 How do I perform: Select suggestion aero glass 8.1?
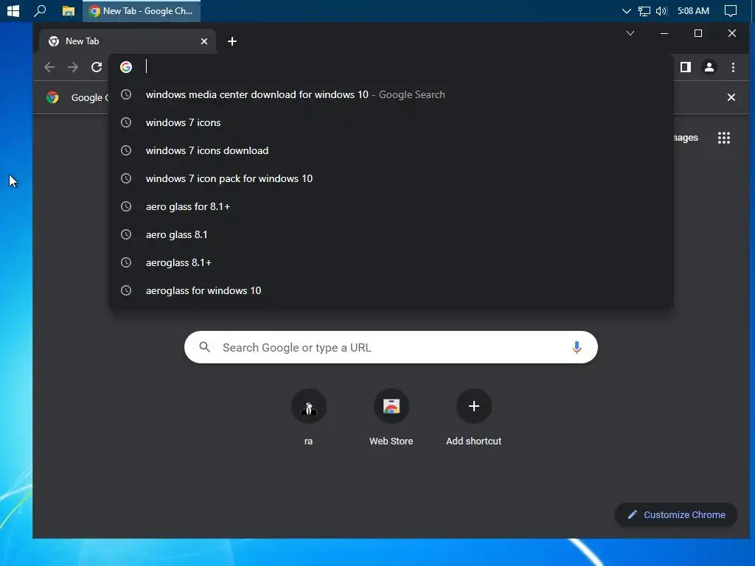391,234
